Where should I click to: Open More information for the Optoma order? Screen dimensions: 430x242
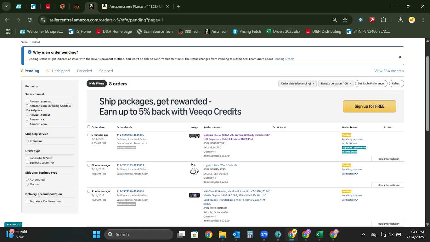click(x=388, y=159)
